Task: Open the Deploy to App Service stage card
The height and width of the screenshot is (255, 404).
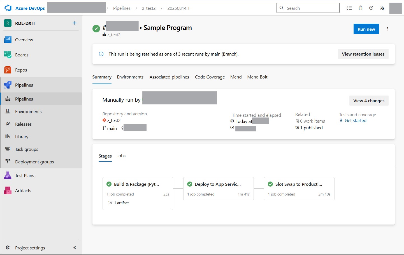Action: click(219, 189)
